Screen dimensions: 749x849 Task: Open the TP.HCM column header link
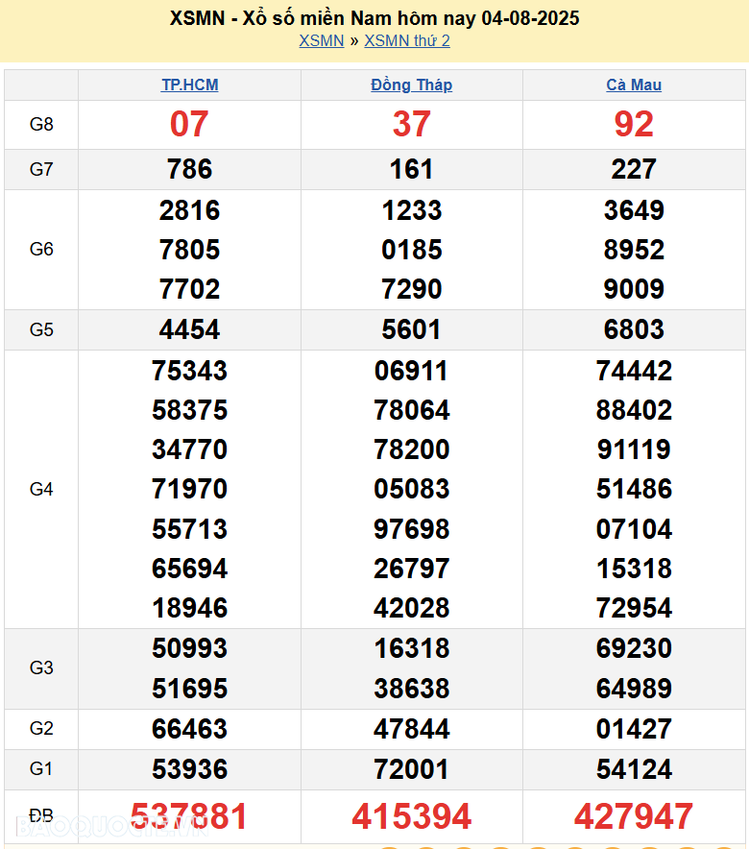(x=189, y=85)
